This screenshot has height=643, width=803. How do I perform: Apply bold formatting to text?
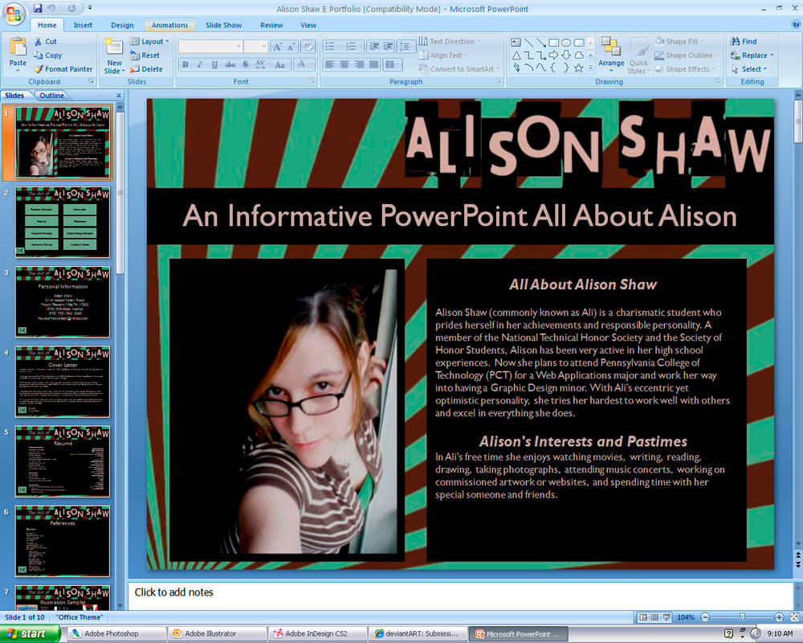[185, 63]
